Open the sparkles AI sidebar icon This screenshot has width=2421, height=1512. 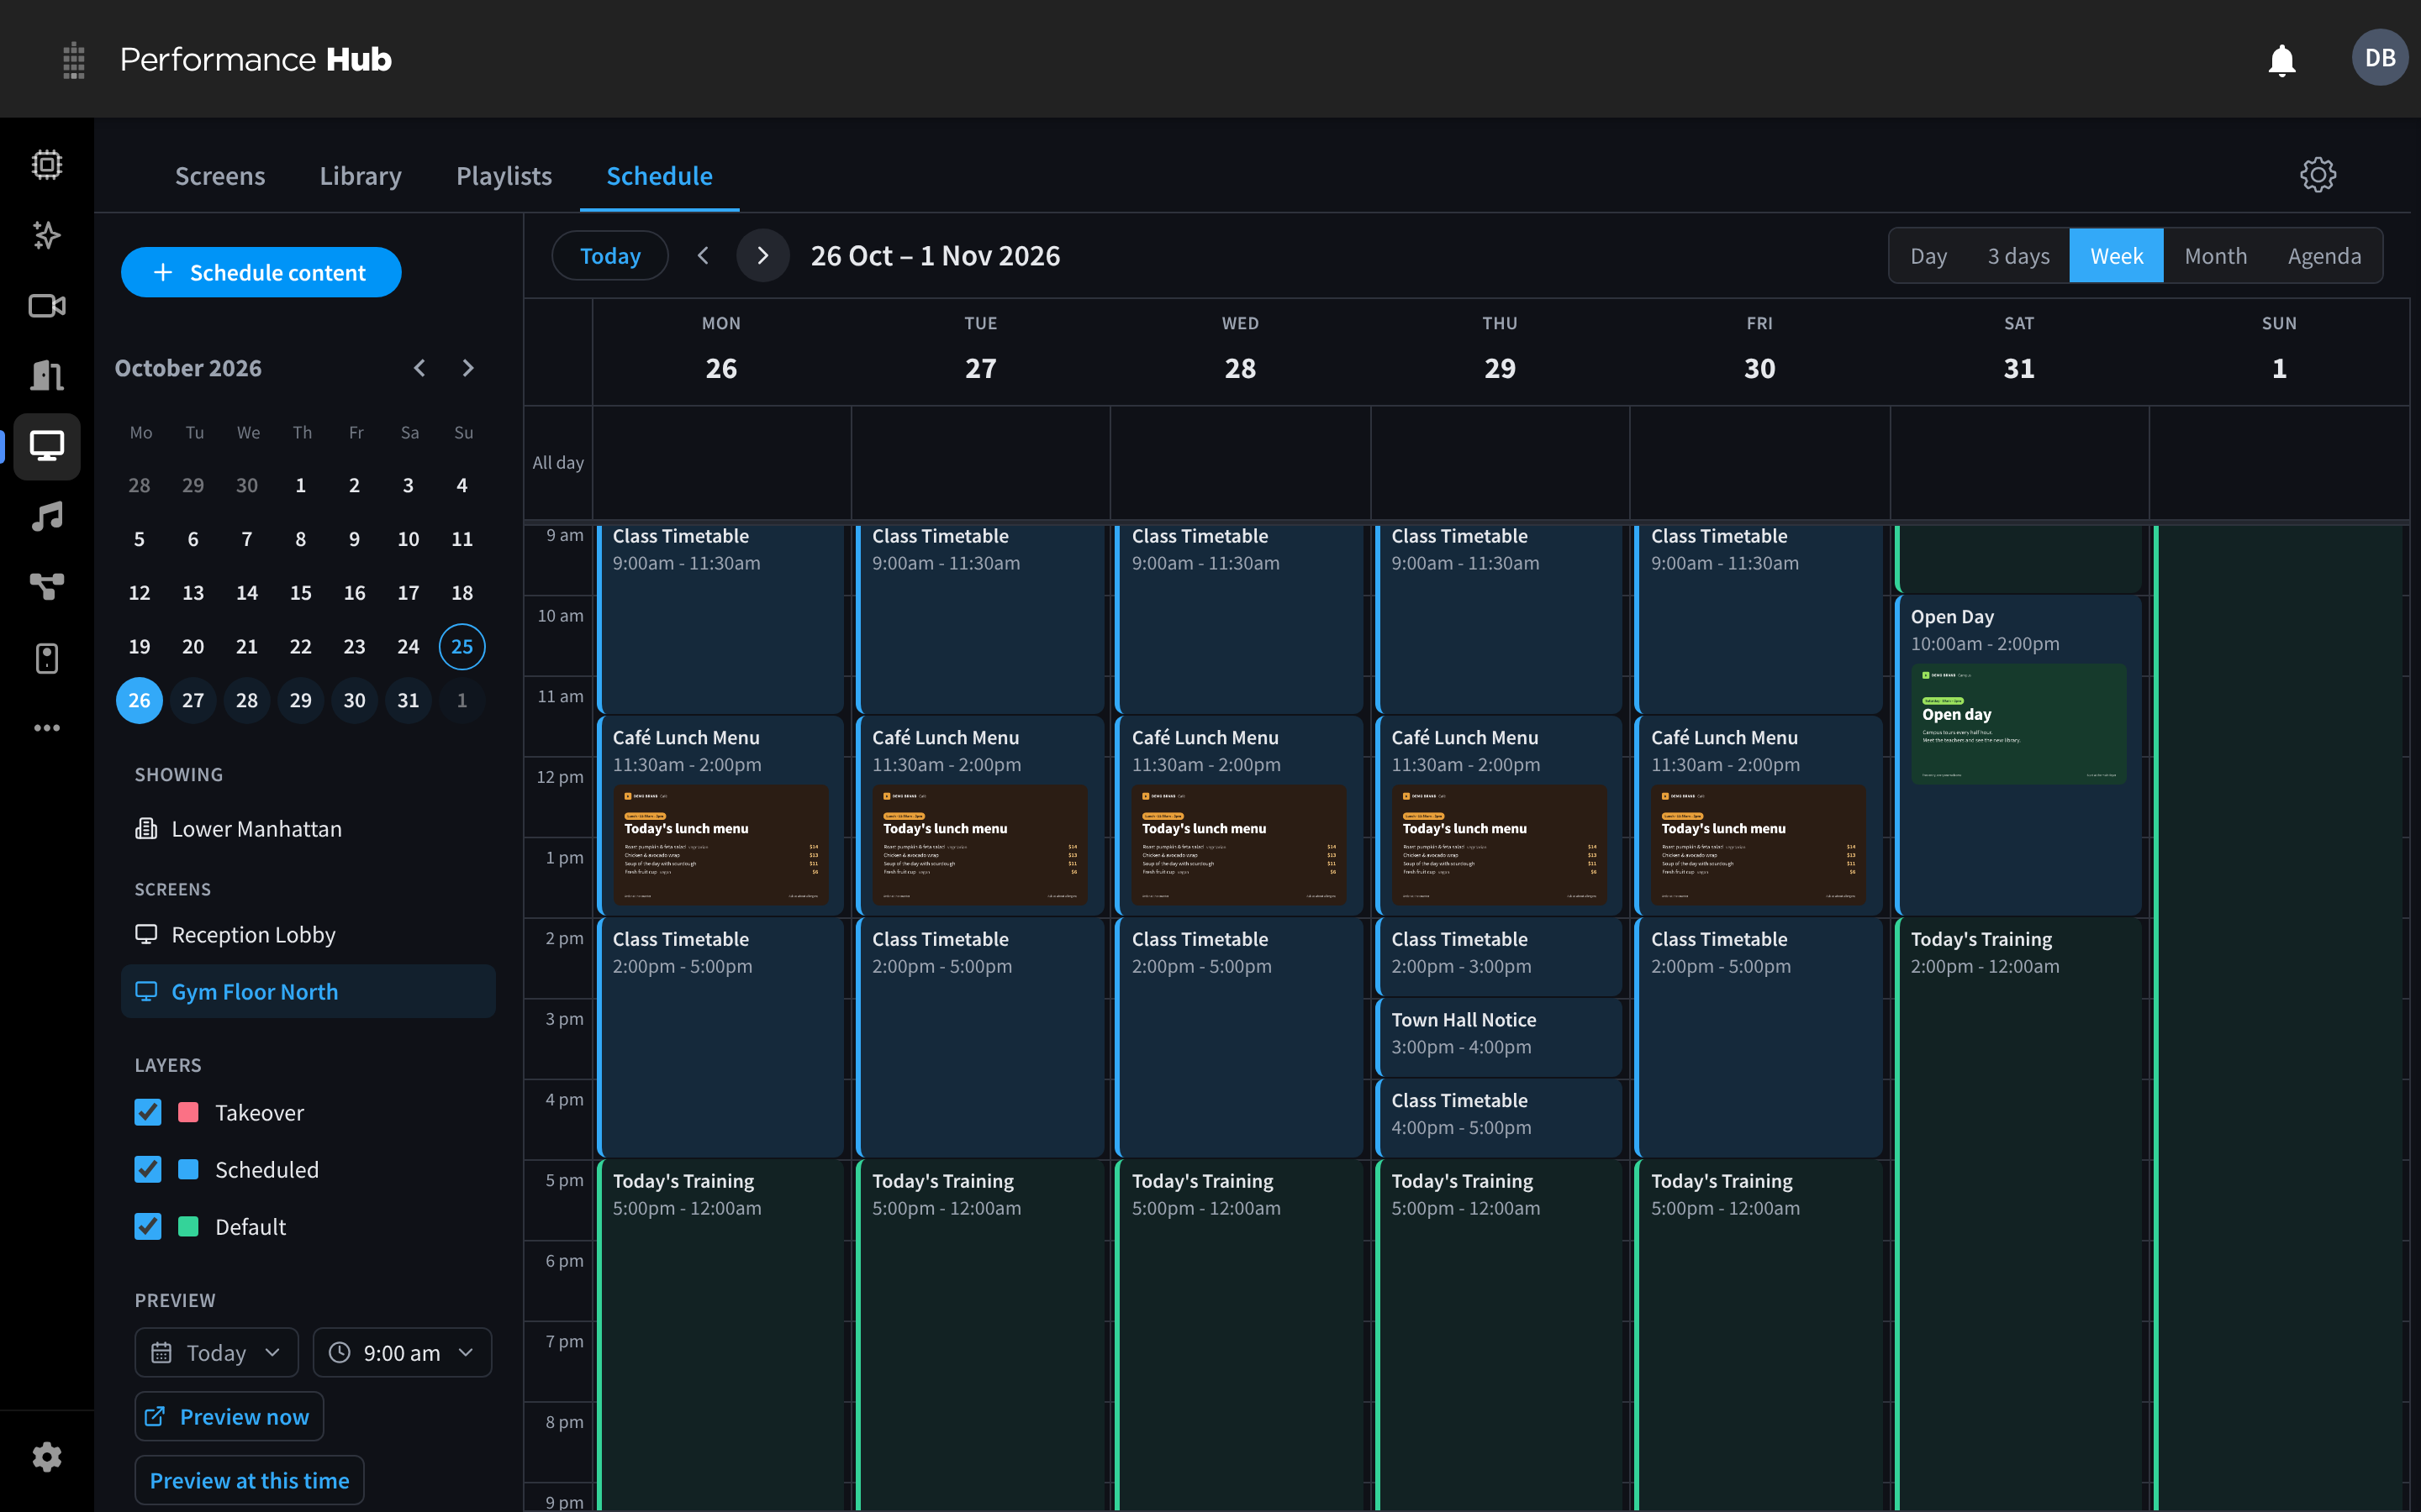(46, 235)
